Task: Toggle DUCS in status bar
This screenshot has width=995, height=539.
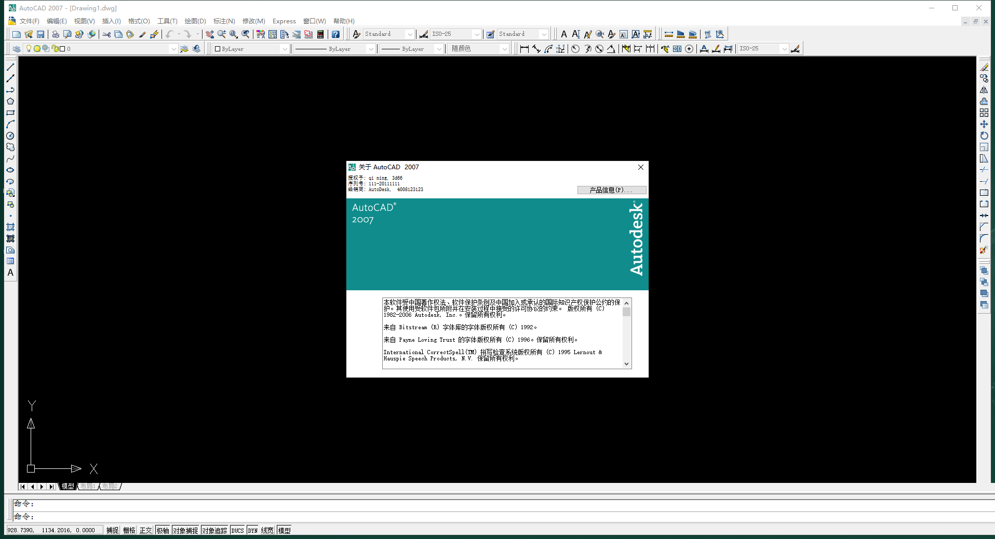Action: (x=237, y=530)
